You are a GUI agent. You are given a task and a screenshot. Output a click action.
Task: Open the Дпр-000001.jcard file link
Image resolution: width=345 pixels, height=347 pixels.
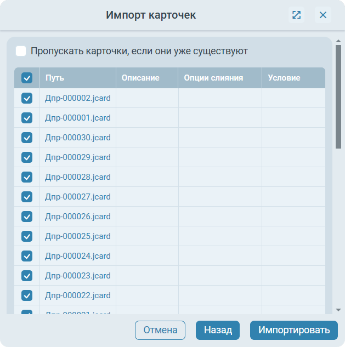click(x=78, y=118)
